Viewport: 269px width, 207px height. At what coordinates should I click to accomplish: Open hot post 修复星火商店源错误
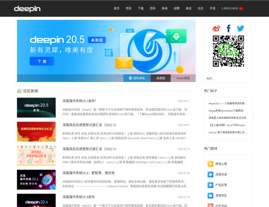228,118
